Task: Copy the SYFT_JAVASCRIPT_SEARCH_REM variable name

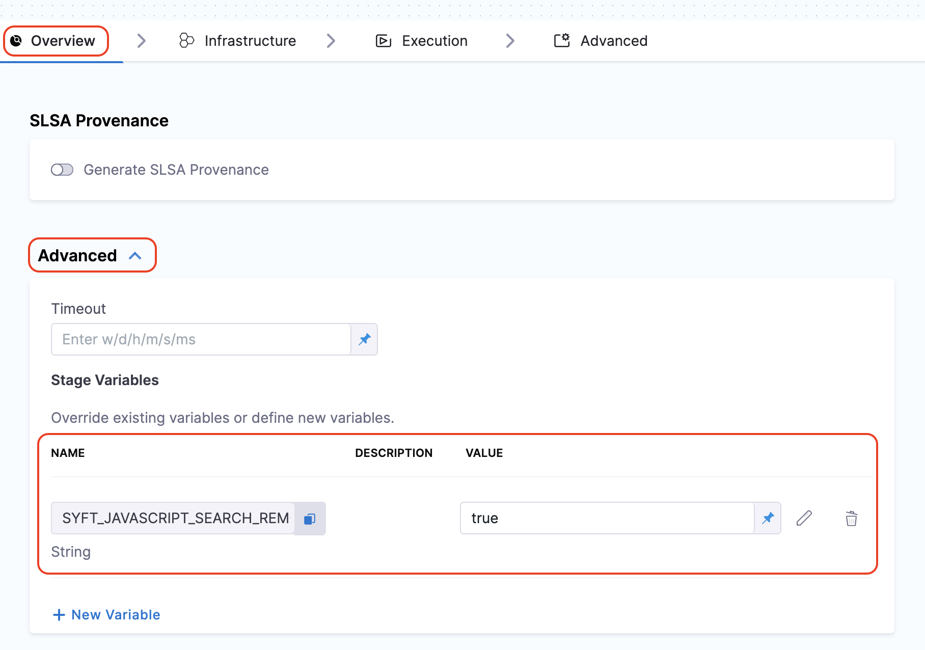Action: point(310,519)
